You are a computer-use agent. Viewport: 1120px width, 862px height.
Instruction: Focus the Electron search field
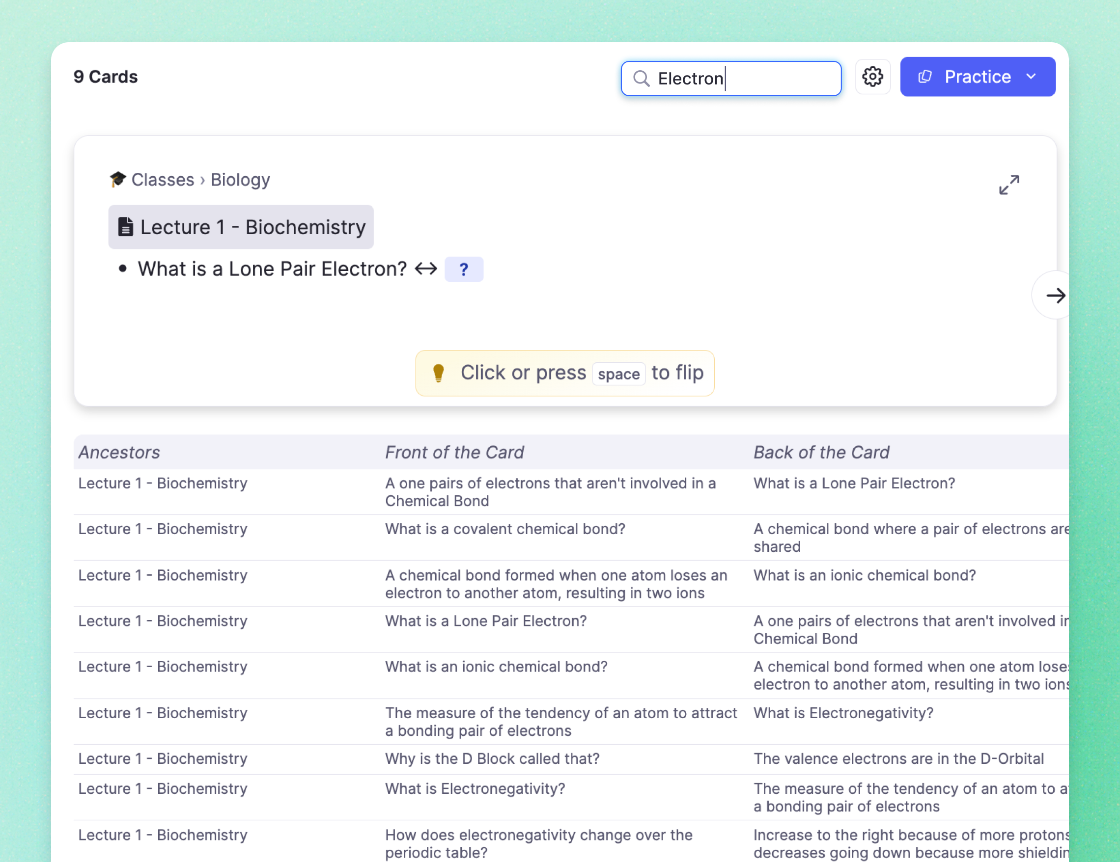tap(744, 79)
